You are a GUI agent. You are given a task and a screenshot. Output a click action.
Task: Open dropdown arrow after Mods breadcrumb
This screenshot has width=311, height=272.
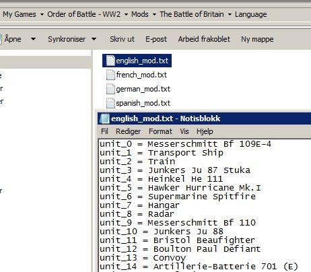(x=154, y=15)
